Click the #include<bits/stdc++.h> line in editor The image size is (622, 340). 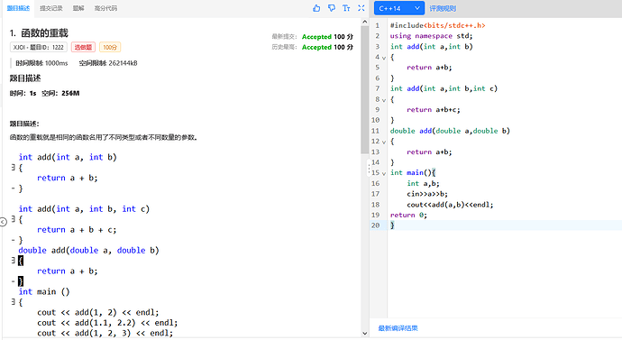(437, 25)
